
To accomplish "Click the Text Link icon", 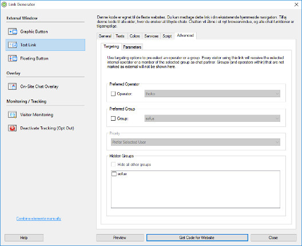I will point(13,45).
